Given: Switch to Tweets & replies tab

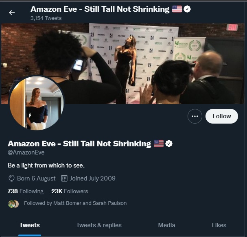Looking at the screenshot, I should click(99, 225).
